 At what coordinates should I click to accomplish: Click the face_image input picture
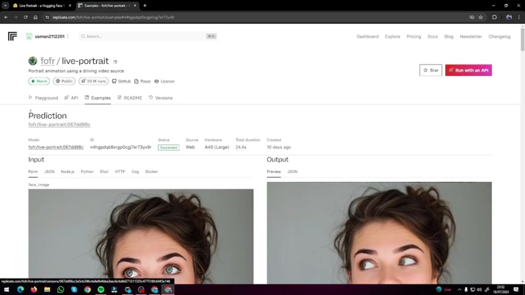click(141, 237)
